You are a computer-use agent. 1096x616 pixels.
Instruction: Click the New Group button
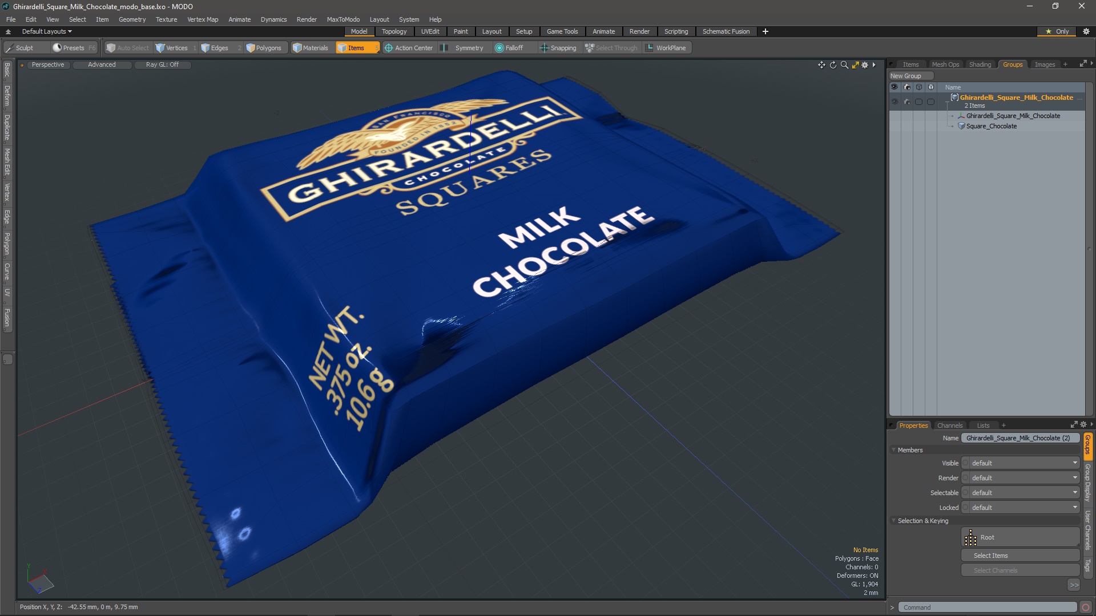tap(910, 76)
